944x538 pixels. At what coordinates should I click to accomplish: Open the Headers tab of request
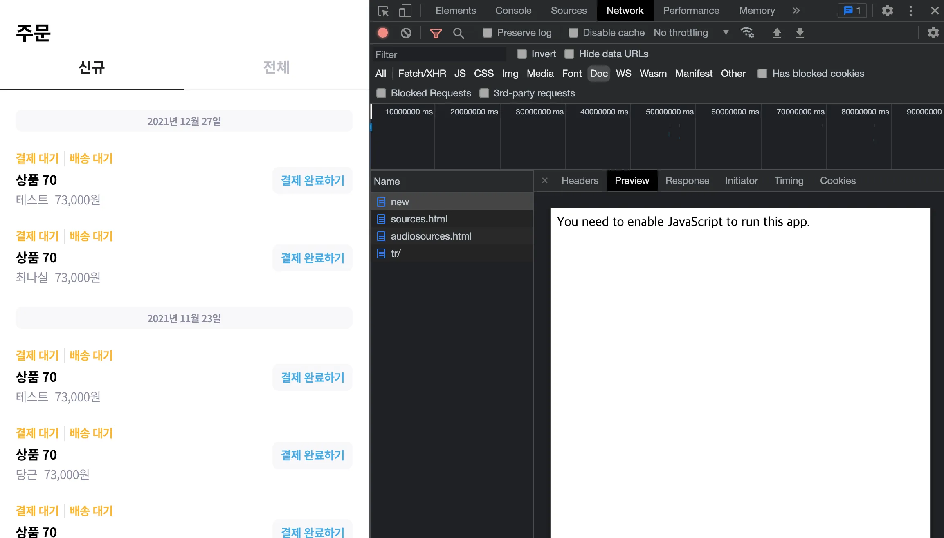pos(580,181)
